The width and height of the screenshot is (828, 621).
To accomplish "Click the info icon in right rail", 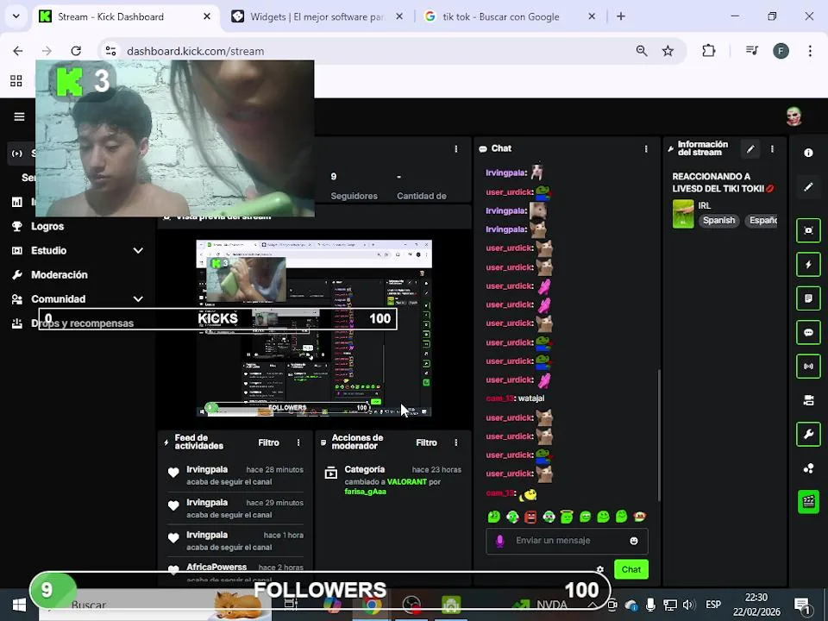I will pos(808,153).
